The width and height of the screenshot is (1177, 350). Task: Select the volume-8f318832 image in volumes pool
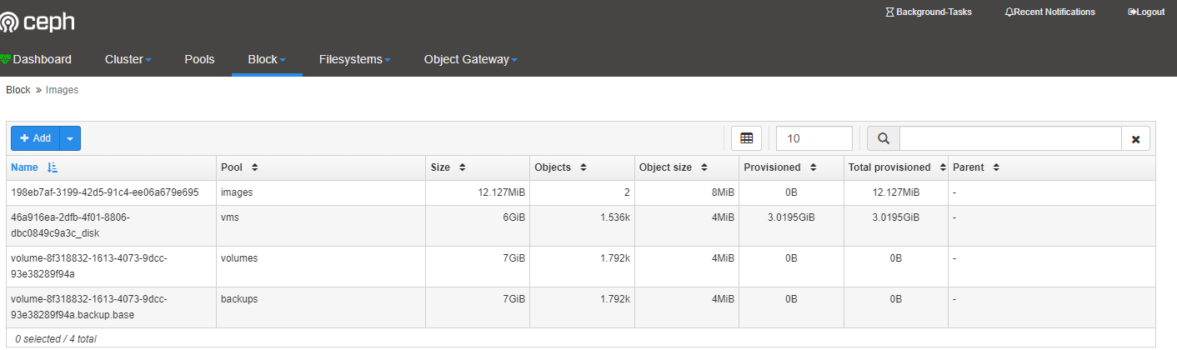[581, 267]
